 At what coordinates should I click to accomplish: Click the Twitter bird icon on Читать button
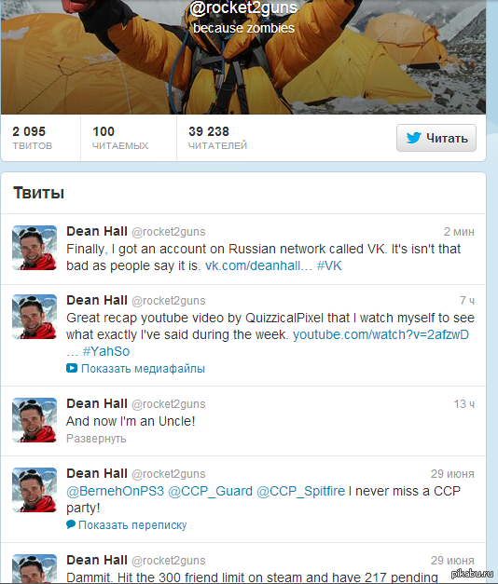[x=413, y=138]
